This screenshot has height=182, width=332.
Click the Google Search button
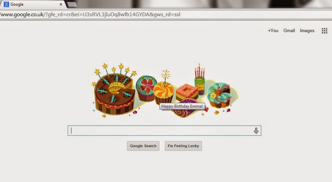[143, 146]
